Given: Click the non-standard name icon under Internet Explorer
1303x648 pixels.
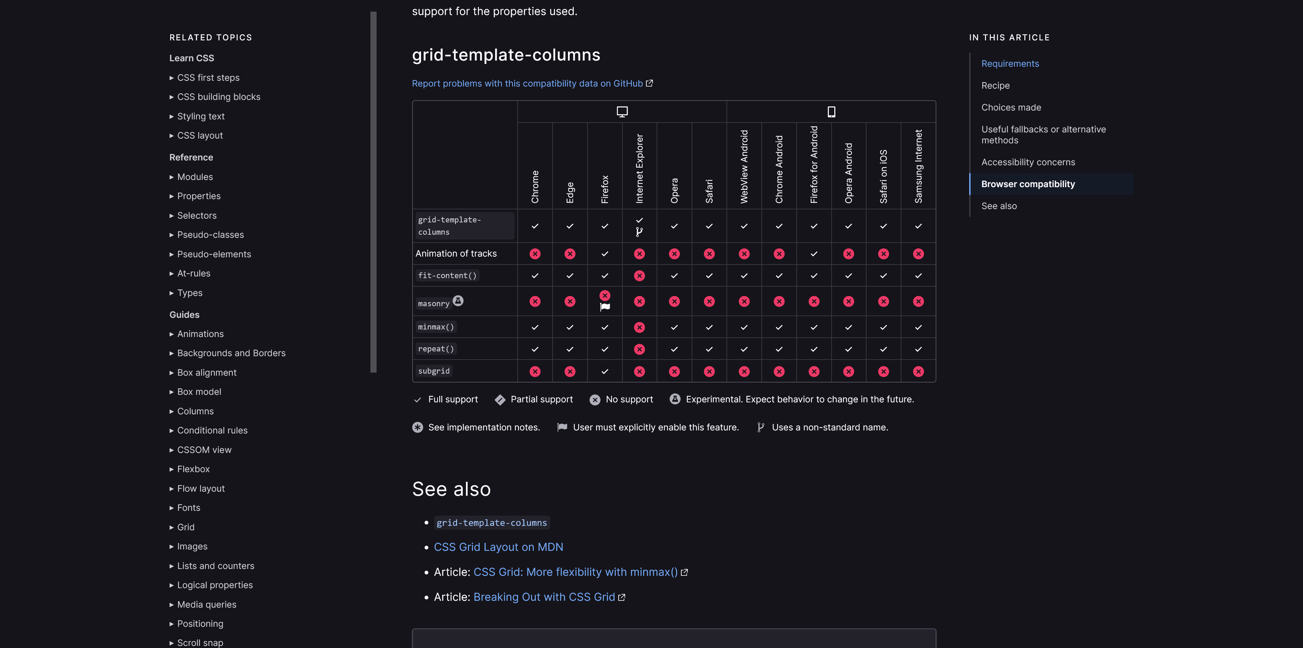Looking at the screenshot, I should coord(640,232).
